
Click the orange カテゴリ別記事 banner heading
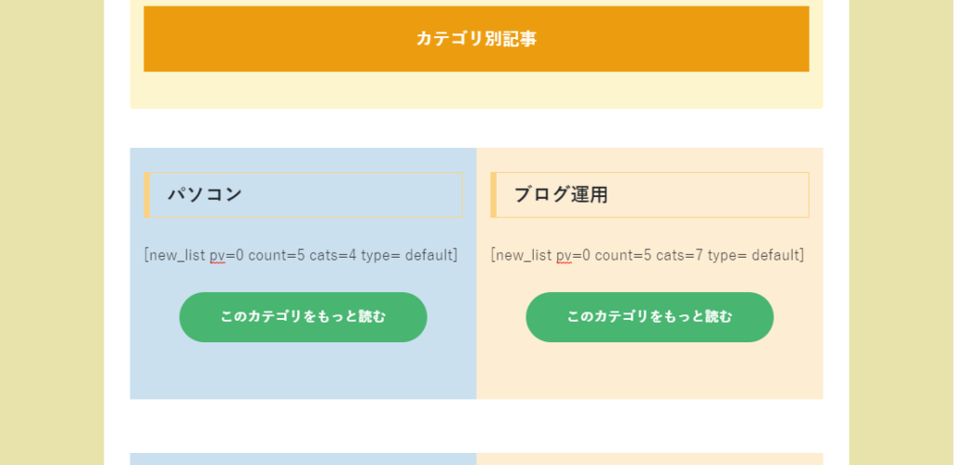476,39
